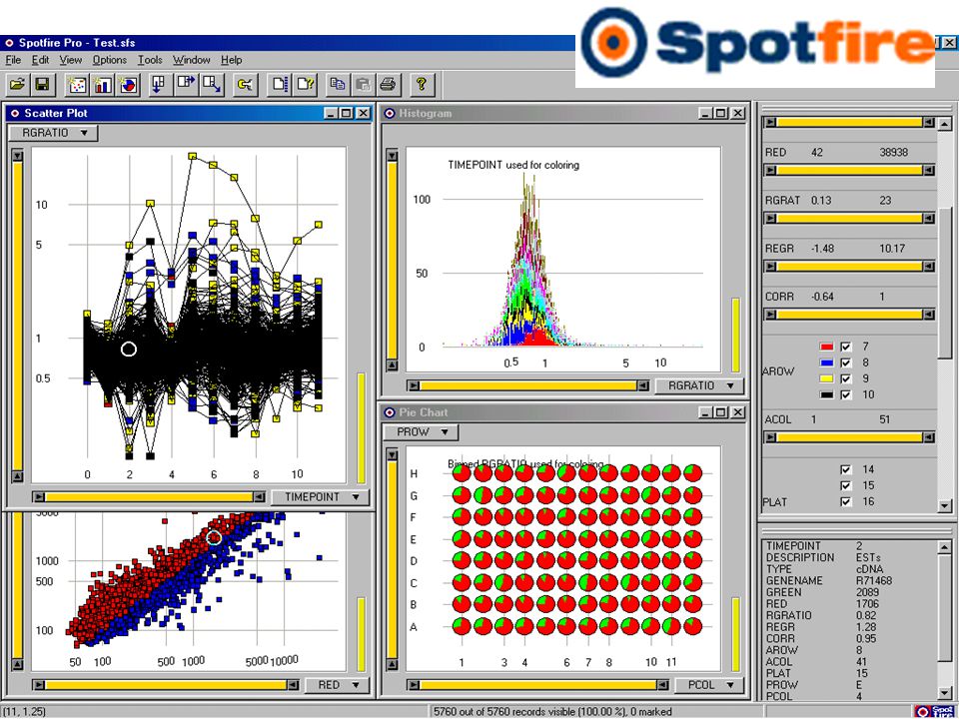Click details panel scrollbar up arrow
This screenshot has height=719, width=959.
945,548
